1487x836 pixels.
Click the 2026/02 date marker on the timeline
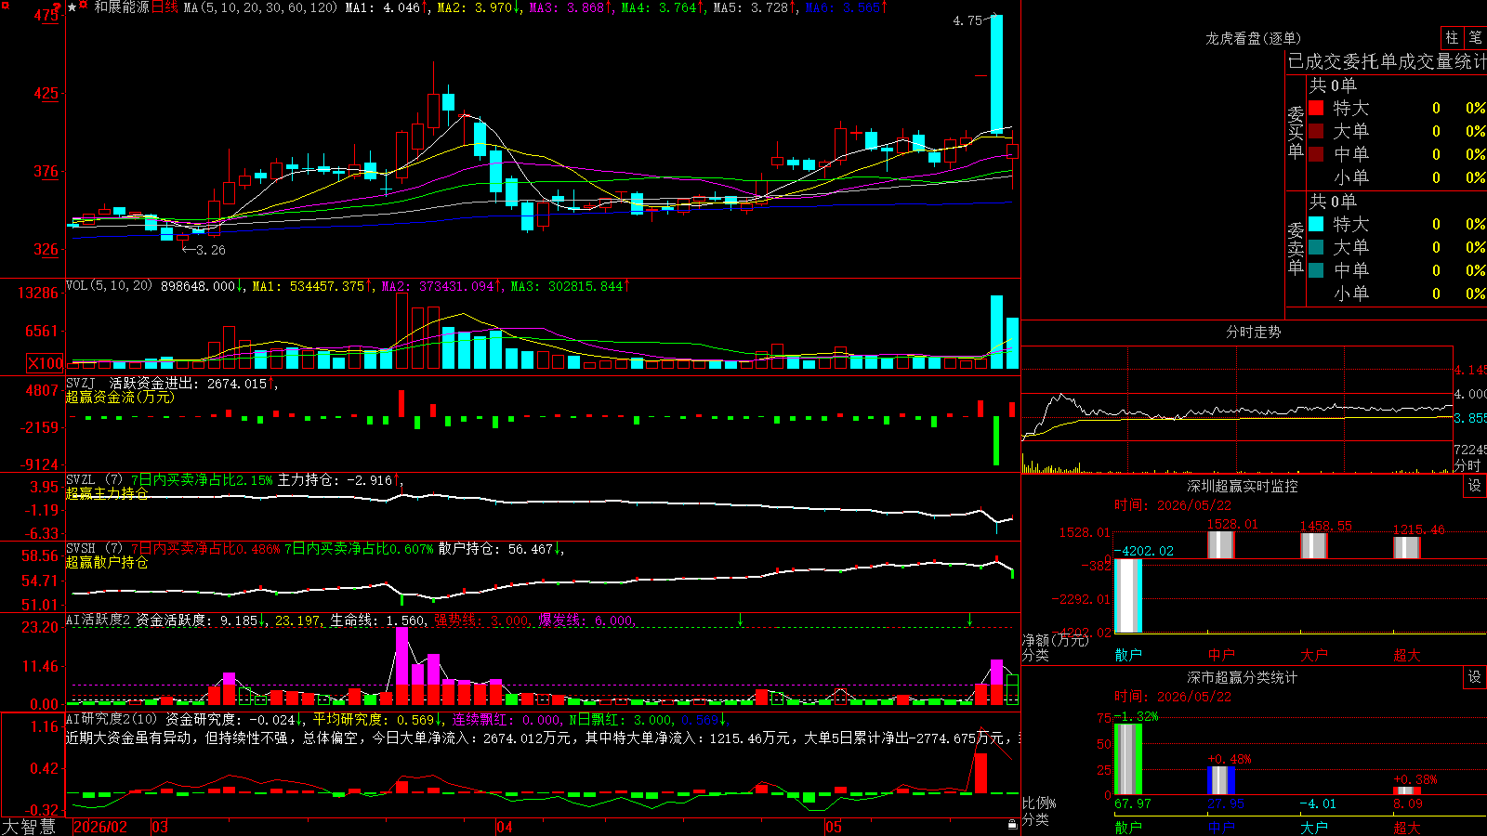(x=99, y=827)
